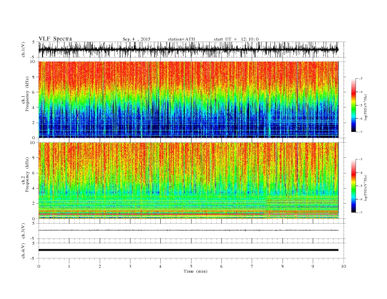Click time axis tick label 1
Image resolution: width=387 pixels, height=299 pixels.
pyautogui.click(x=69, y=266)
